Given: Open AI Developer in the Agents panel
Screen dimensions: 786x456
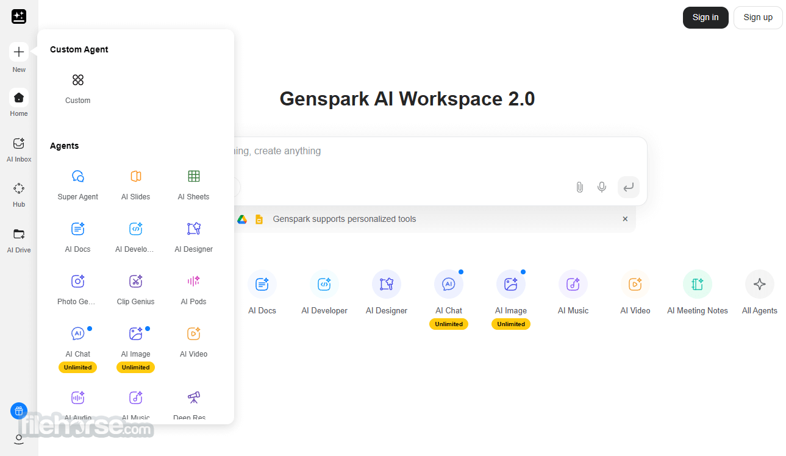Looking at the screenshot, I should pos(136,229).
